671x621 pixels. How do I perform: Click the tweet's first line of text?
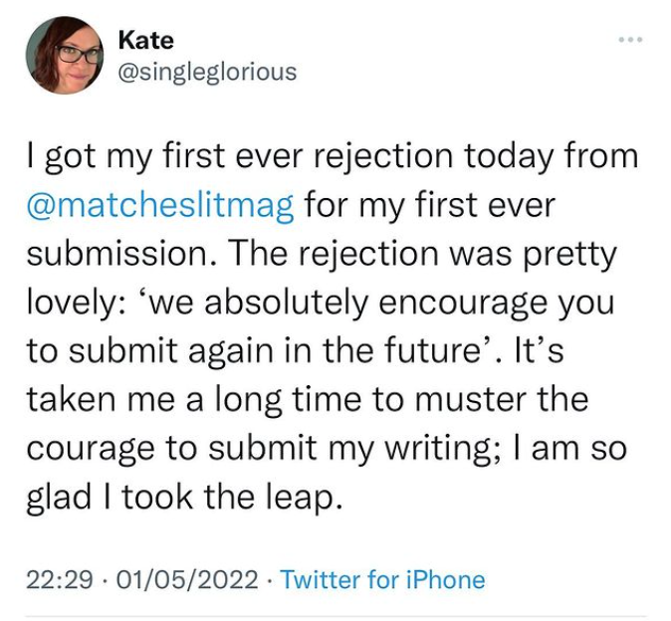pos(332,159)
